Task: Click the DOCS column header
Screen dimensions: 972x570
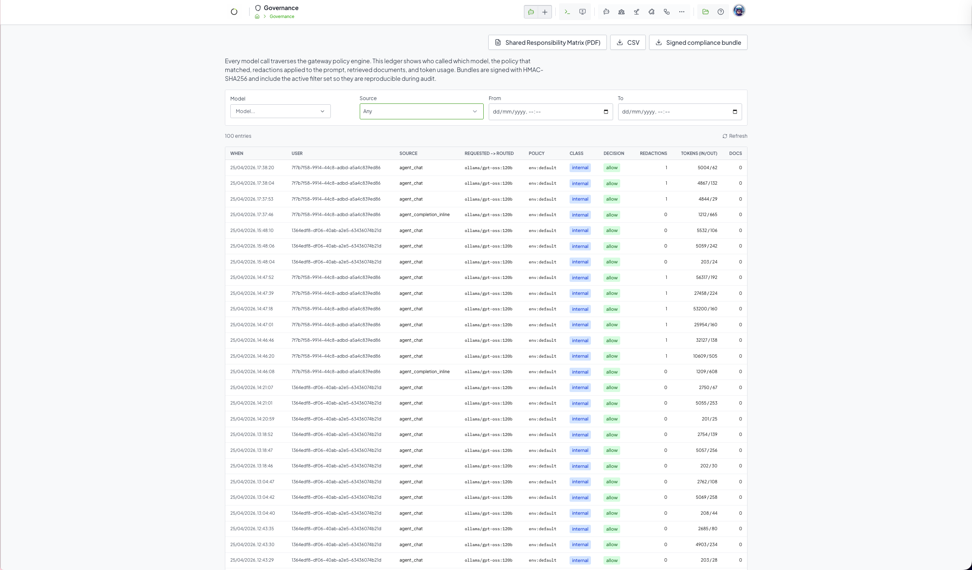Action: pyautogui.click(x=735, y=153)
